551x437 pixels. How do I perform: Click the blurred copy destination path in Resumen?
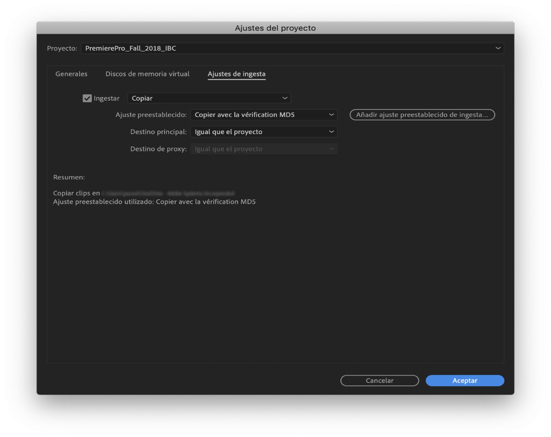coord(169,193)
